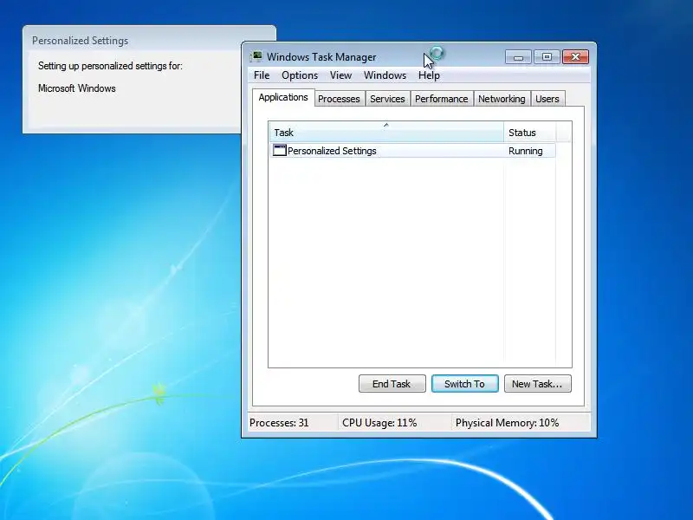Switch to the Performance tab
693x520 pixels.
tap(441, 99)
